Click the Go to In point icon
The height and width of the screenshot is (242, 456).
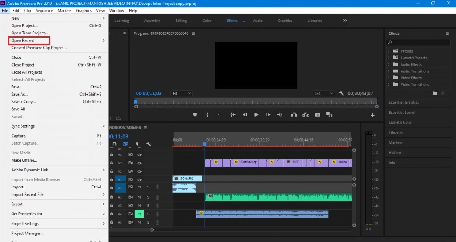[233, 115]
